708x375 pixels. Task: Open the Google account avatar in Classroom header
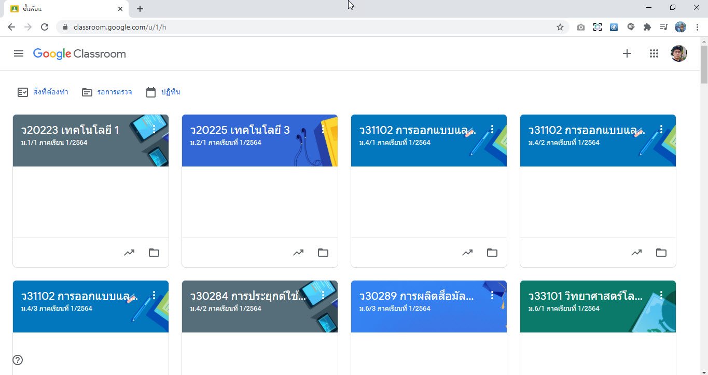(679, 53)
